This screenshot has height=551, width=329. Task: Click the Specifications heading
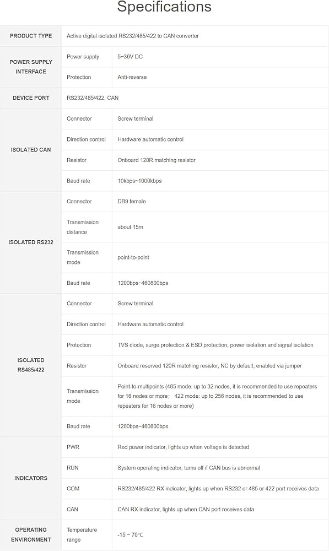(164, 7)
